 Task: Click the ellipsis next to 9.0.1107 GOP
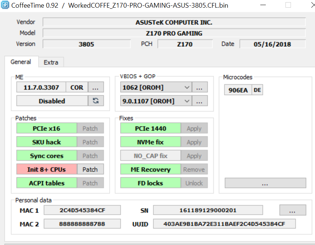coord(199,101)
